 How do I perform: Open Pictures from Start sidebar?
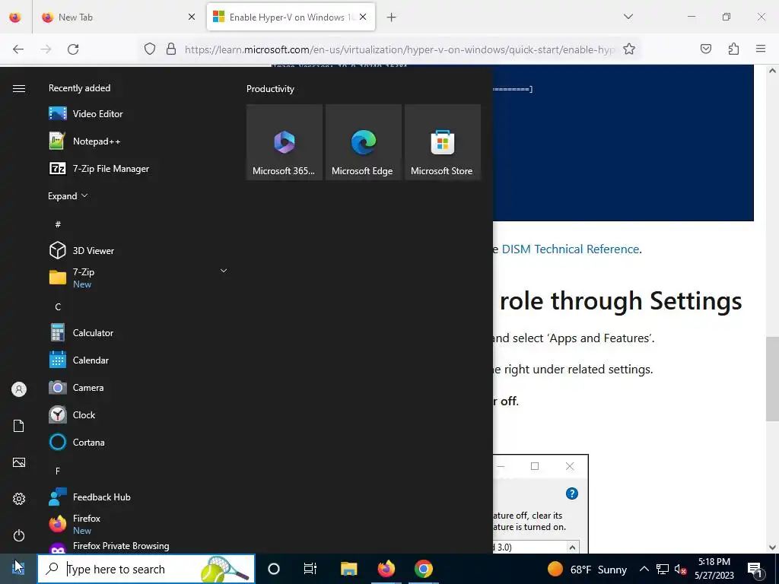pyautogui.click(x=19, y=462)
